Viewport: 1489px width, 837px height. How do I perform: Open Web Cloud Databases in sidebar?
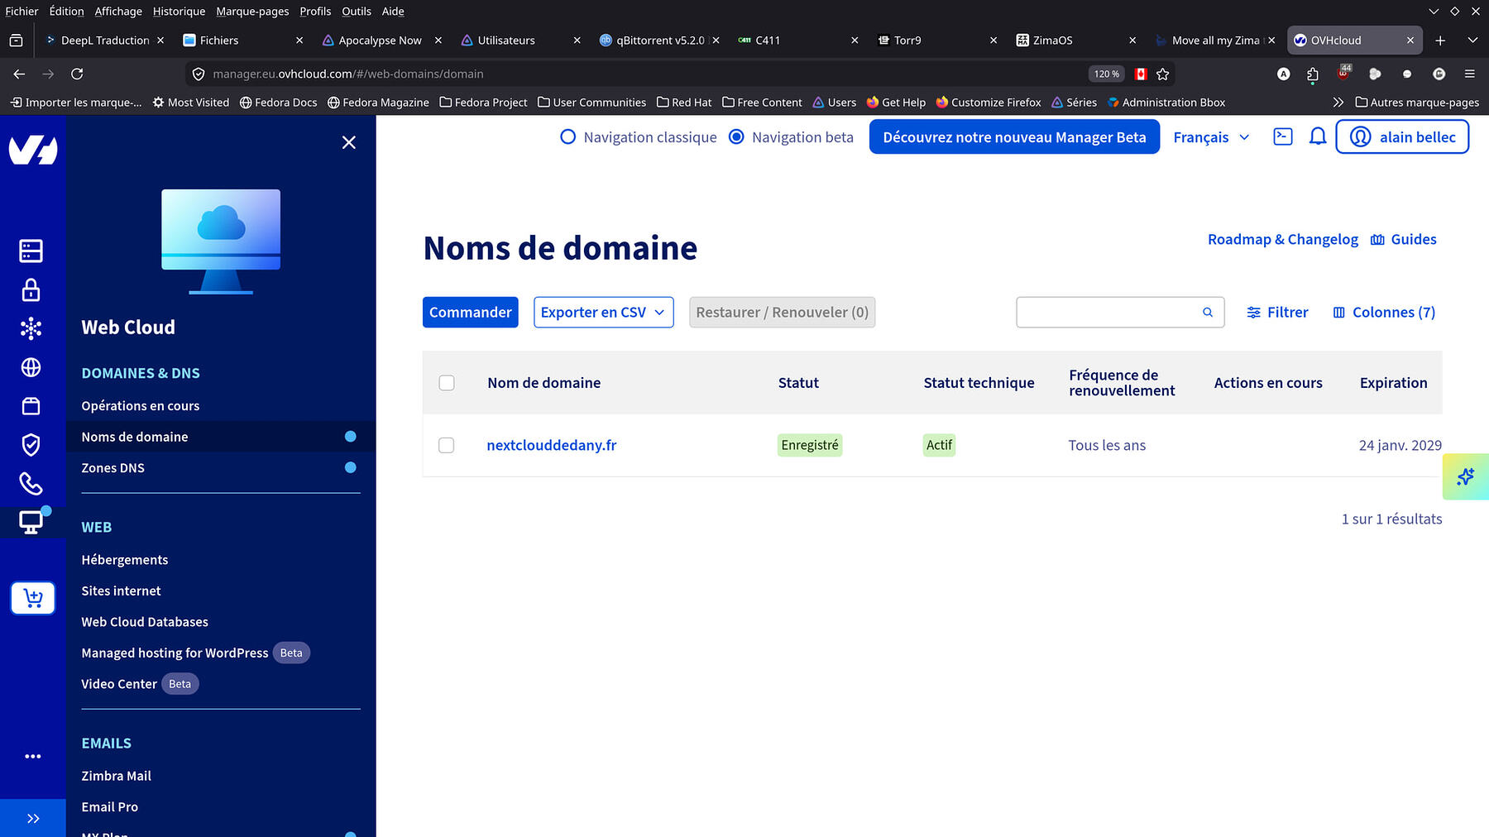click(145, 621)
